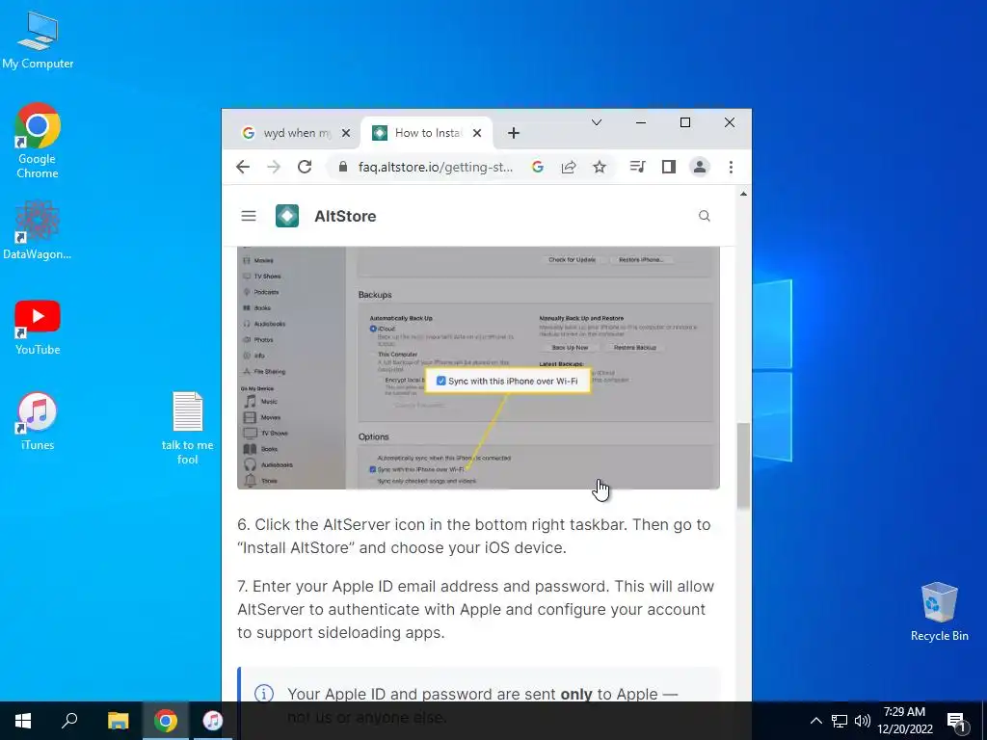Switch to the 'wyd when my' Google tab
This screenshot has height=740, width=987.
pyautogui.click(x=287, y=133)
